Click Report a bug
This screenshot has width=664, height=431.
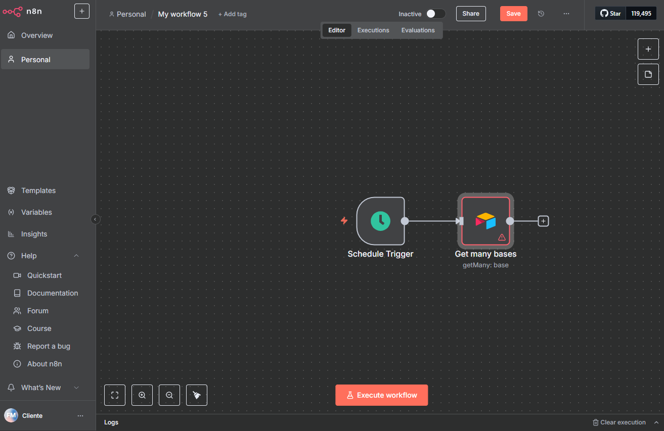[49, 346]
